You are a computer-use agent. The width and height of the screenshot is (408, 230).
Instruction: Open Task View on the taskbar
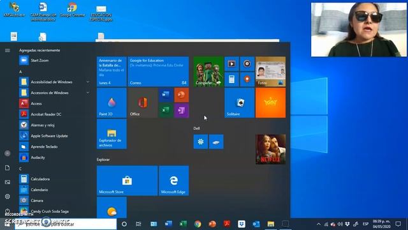click(138, 224)
